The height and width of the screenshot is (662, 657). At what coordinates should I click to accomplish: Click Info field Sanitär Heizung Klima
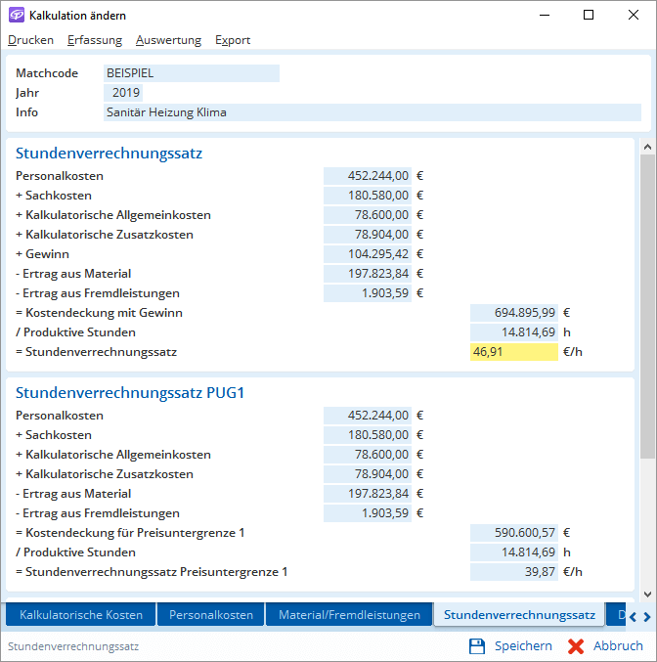click(372, 112)
